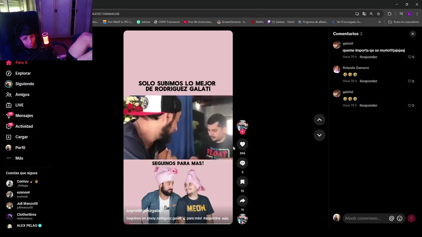Open Centuu followed account
422x237 pixels.
[22, 183]
